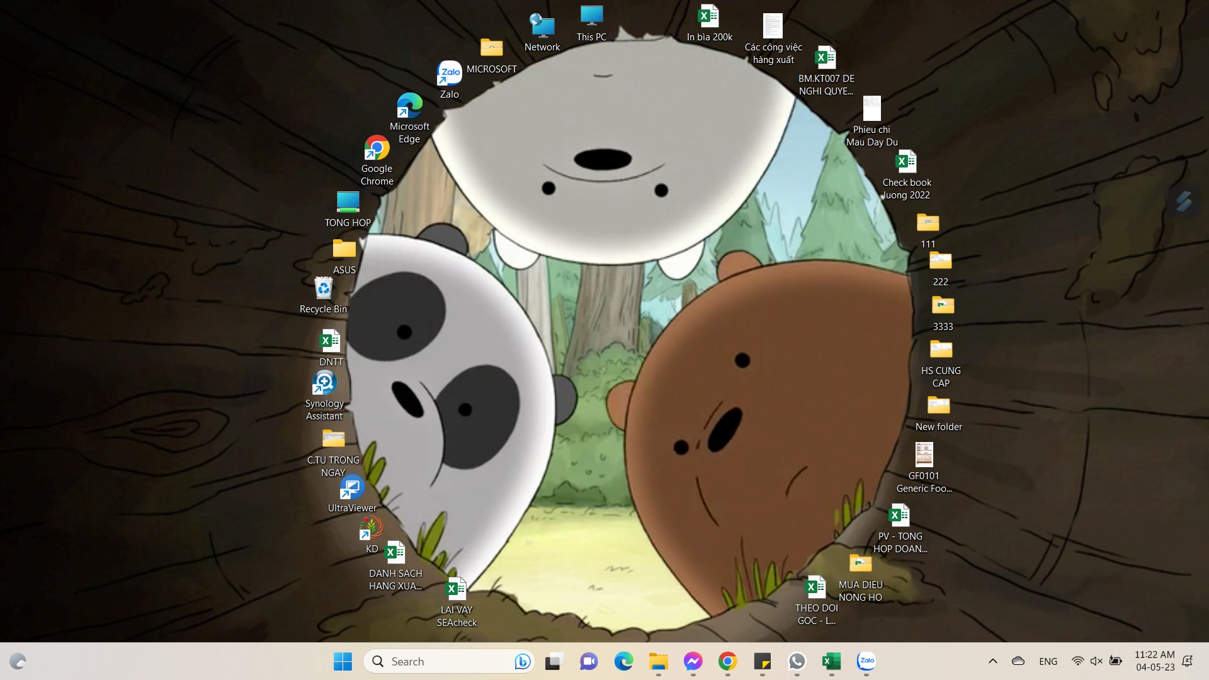Open the clock showing 11:22 AM
The image size is (1209, 680).
tap(1155, 661)
